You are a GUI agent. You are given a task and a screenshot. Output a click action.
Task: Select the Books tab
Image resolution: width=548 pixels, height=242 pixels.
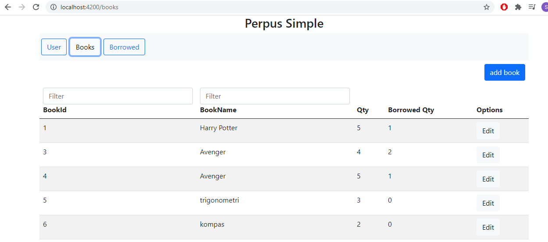[85, 47]
